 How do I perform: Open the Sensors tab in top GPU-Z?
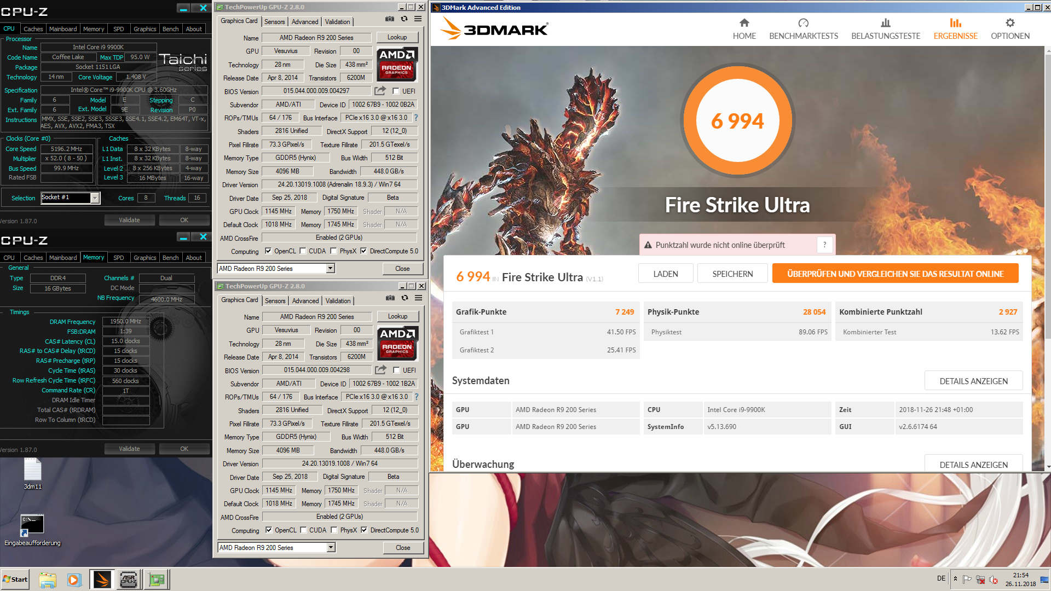pos(275,22)
